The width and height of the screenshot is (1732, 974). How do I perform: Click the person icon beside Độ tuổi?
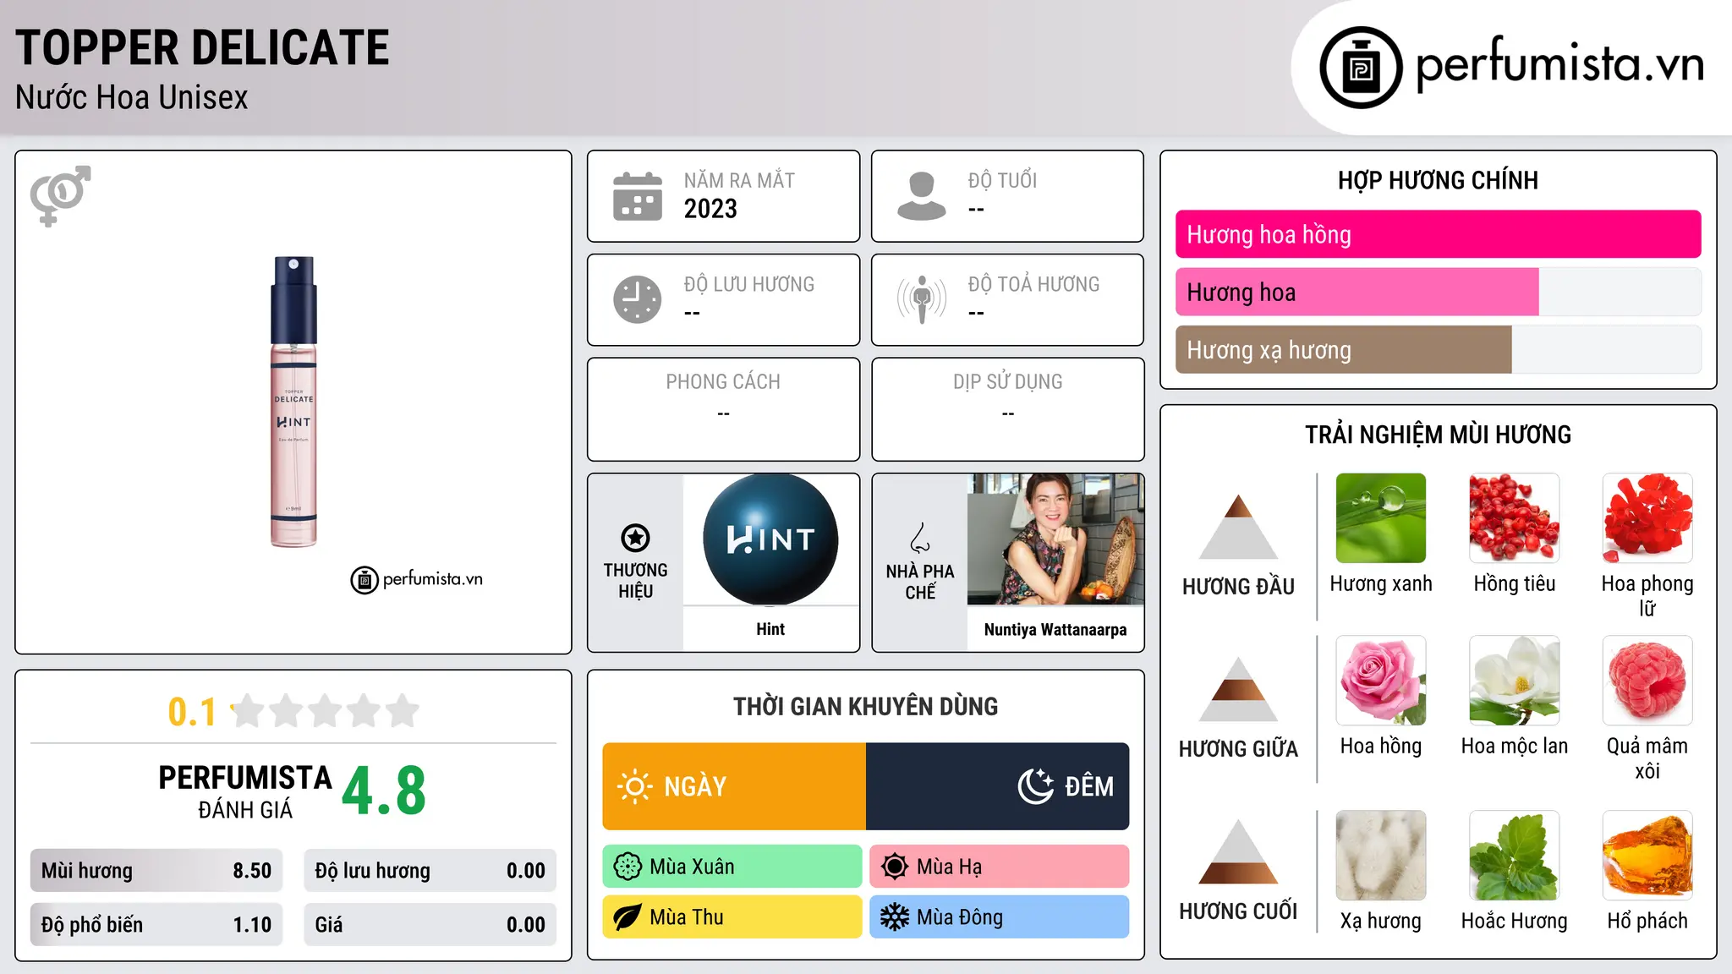(x=922, y=196)
